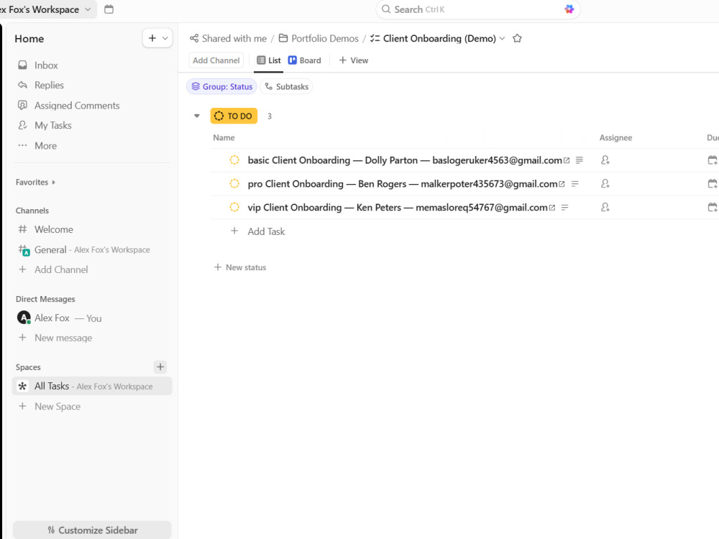Toggle Subtasks display
This screenshot has width=719, height=539.
pos(286,87)
